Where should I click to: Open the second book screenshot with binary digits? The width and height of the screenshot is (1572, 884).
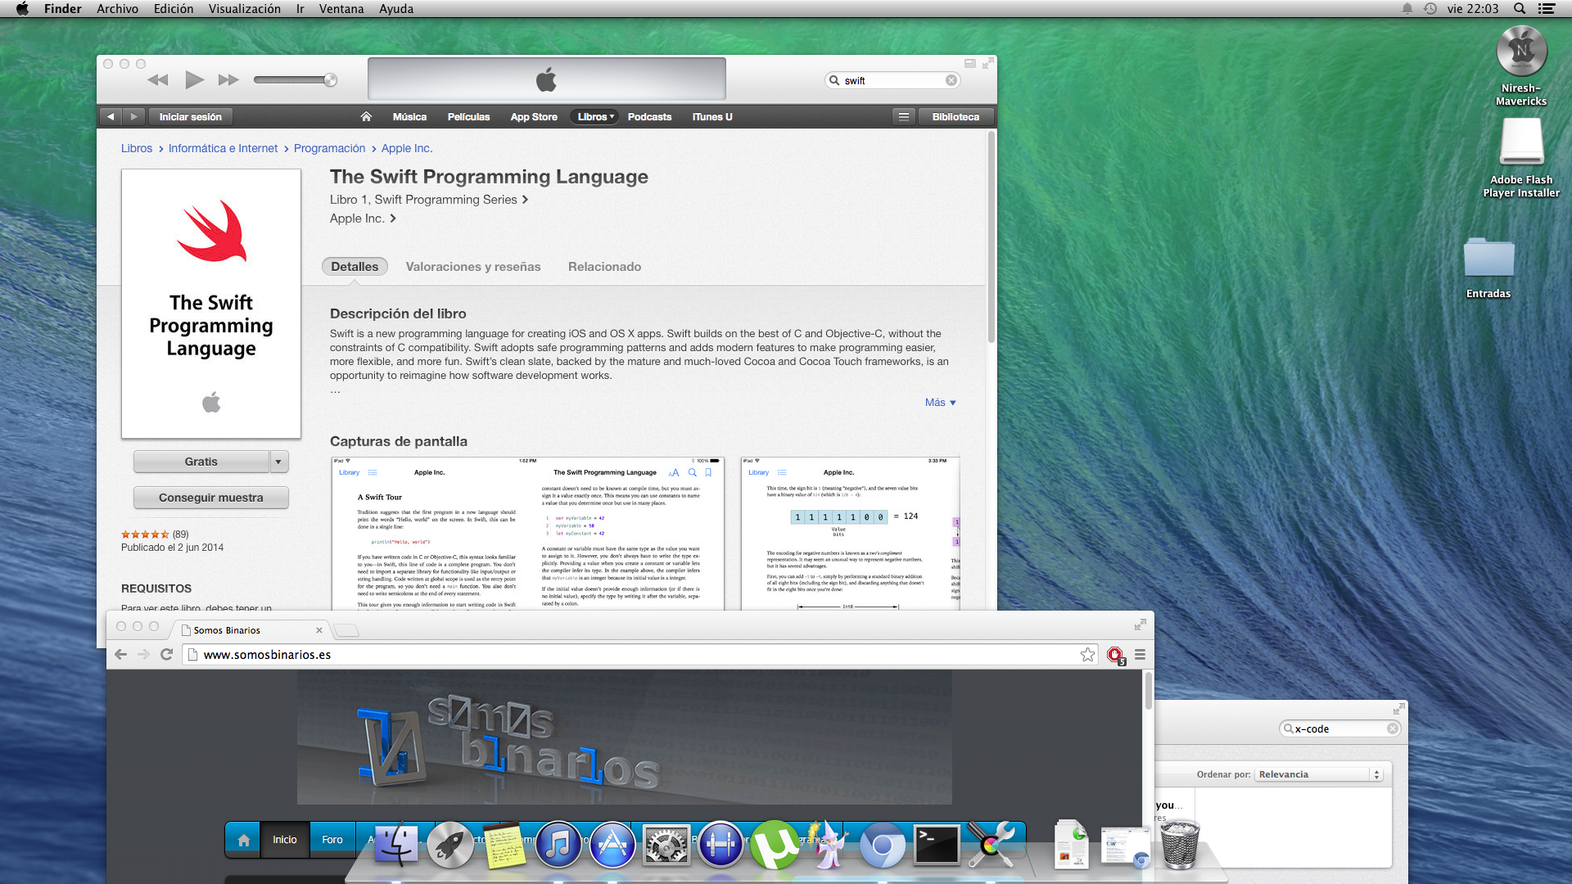pyautogui.click(x=850, y=534)
